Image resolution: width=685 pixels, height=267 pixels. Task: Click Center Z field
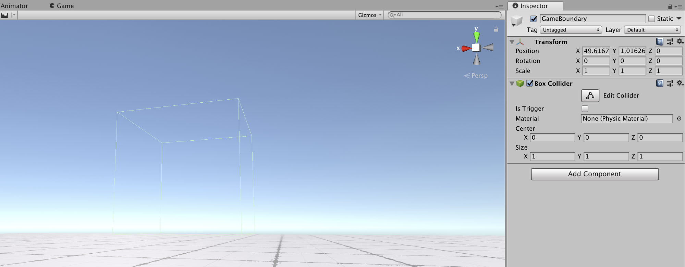(660, 138)
